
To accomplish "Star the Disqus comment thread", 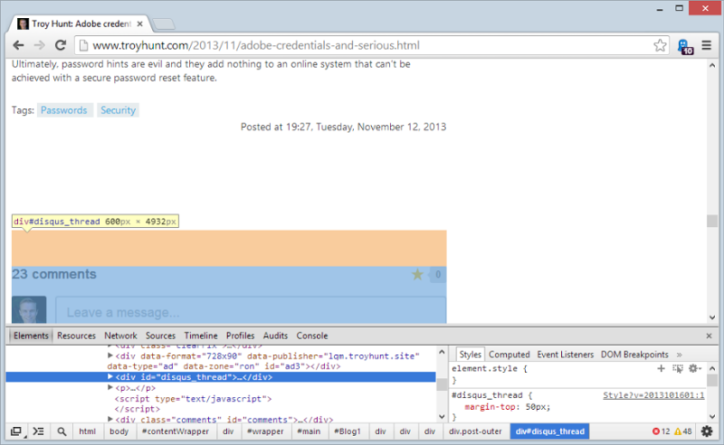I will 417,275.
